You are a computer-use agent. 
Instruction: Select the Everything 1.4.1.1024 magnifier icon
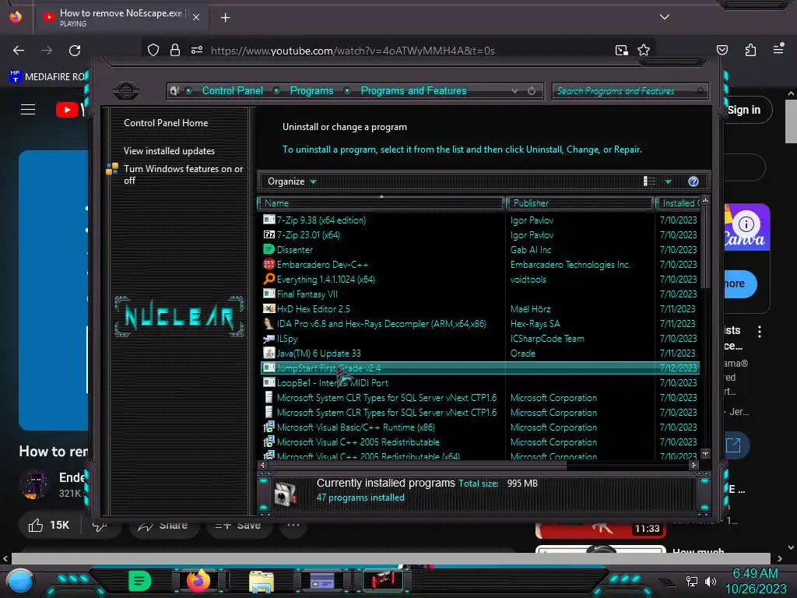(269, 280)
